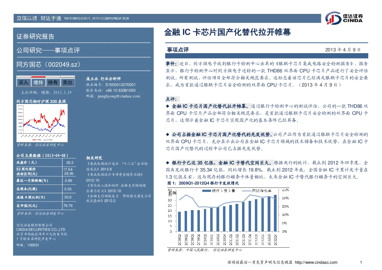Click the 同比增长率 legend line marker

(246, 191)
